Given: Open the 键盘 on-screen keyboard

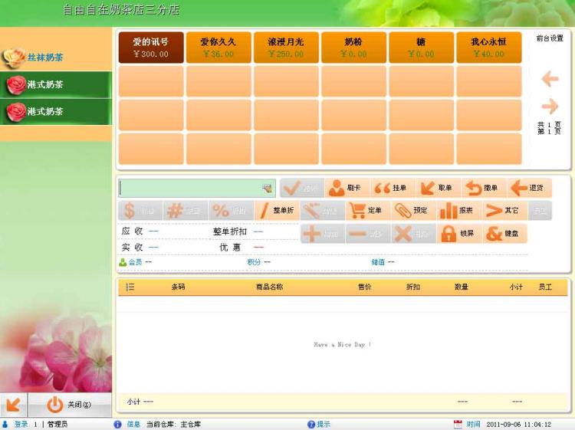Looking at the screenshot, I should click(504, 234).
